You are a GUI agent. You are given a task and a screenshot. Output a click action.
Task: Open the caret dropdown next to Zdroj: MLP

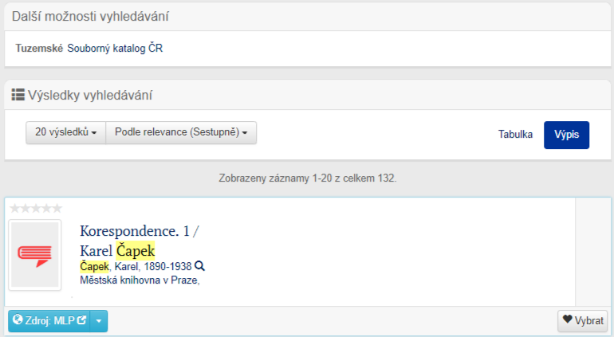(x=100, y=321)
